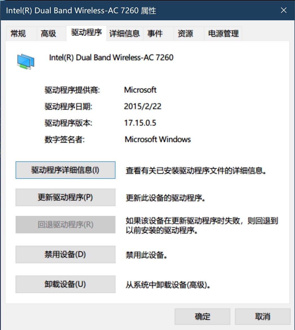Open the 事件 tab
The height and width of the screenshot is (330, 295).
(x=155, y=34)
